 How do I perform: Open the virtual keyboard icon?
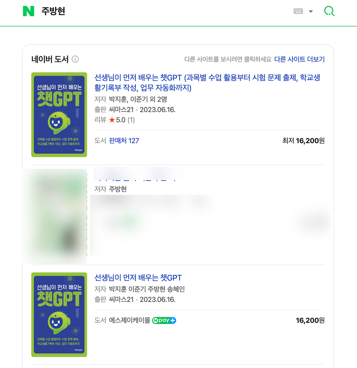[x=298, y=11]
